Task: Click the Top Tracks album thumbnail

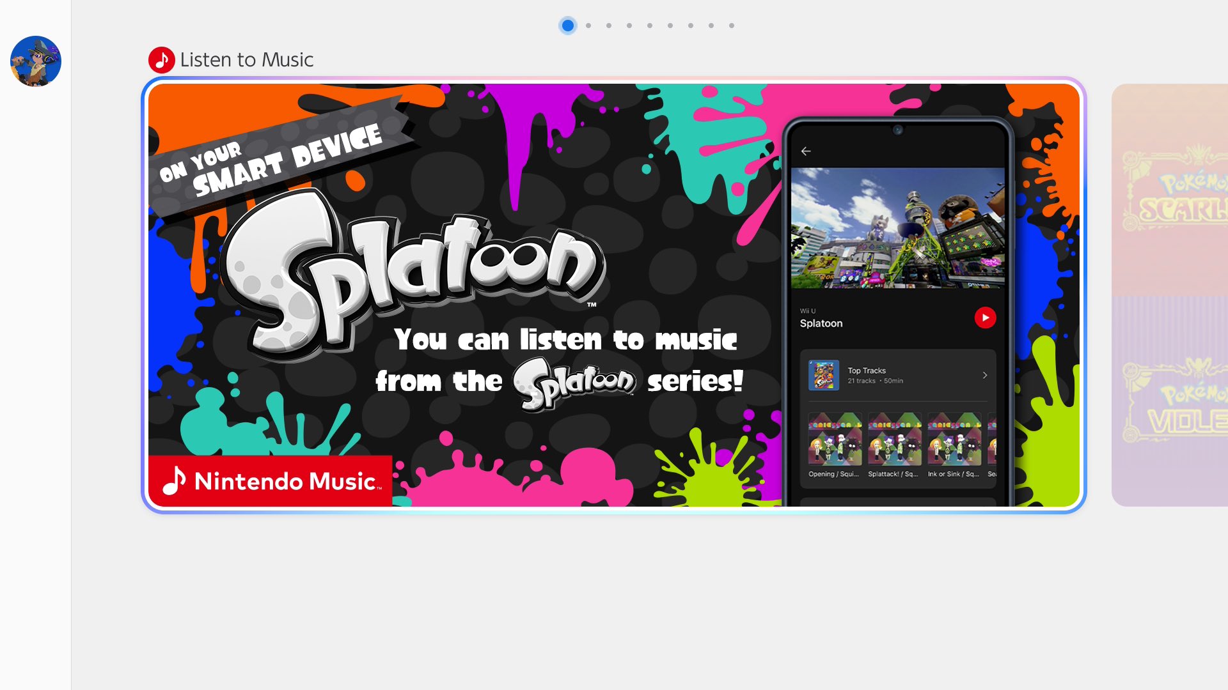Action: 824,375
